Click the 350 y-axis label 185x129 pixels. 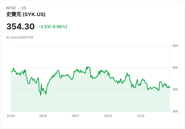[175, 90]
